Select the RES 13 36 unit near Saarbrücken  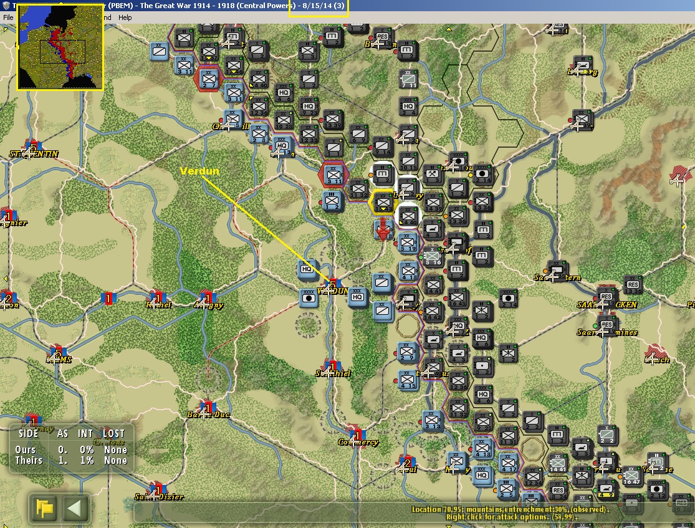click(x=633, y=285)
